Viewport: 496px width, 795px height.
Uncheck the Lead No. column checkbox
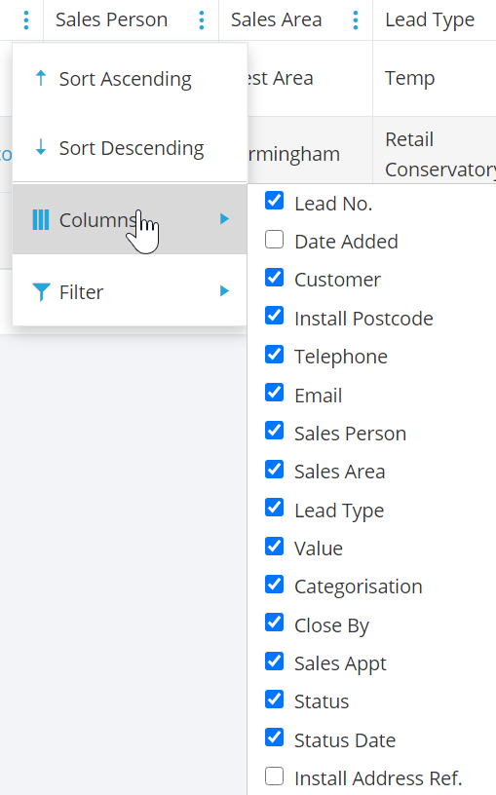point(275,201)
